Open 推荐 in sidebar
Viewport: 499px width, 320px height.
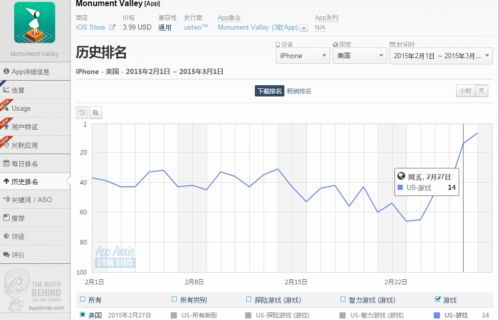35,218
